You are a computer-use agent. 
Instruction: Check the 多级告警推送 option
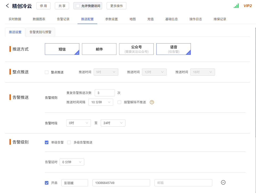(69, 143)
